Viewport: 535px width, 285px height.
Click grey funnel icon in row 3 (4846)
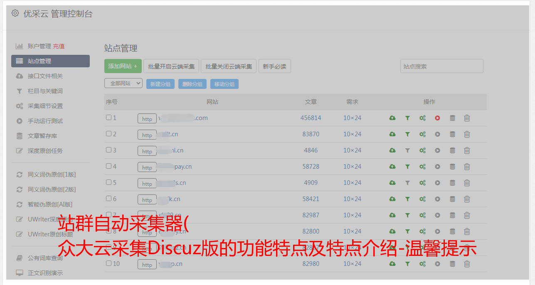[407, 150]
